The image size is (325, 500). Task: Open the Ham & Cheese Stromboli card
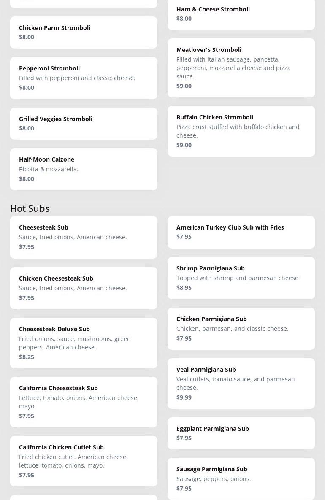tap(241, 14)
